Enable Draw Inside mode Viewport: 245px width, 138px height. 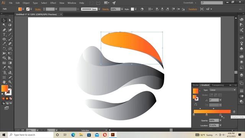click(11, 103)
